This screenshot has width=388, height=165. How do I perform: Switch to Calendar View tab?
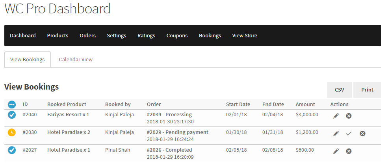76,60
